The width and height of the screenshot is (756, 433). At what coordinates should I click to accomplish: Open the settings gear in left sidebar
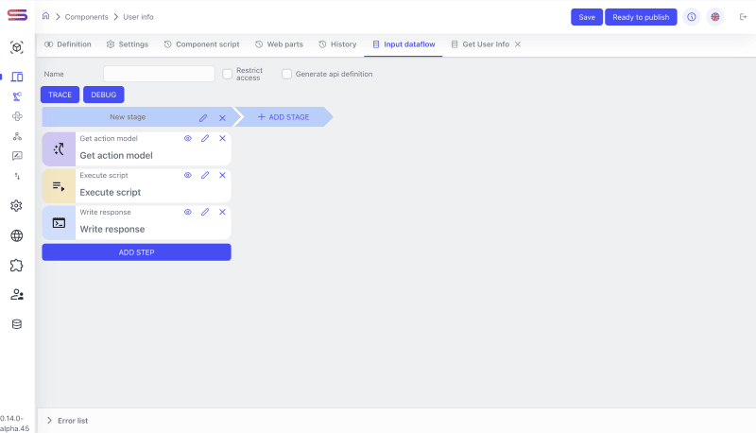pyautogui.click(x=16, y=206)
